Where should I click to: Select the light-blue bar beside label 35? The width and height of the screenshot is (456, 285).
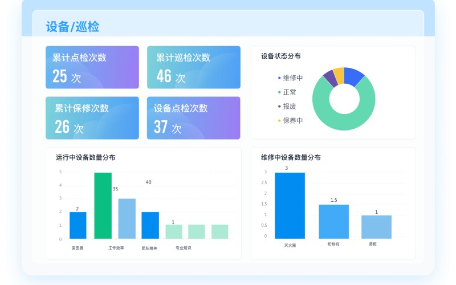tap(127, 219)
